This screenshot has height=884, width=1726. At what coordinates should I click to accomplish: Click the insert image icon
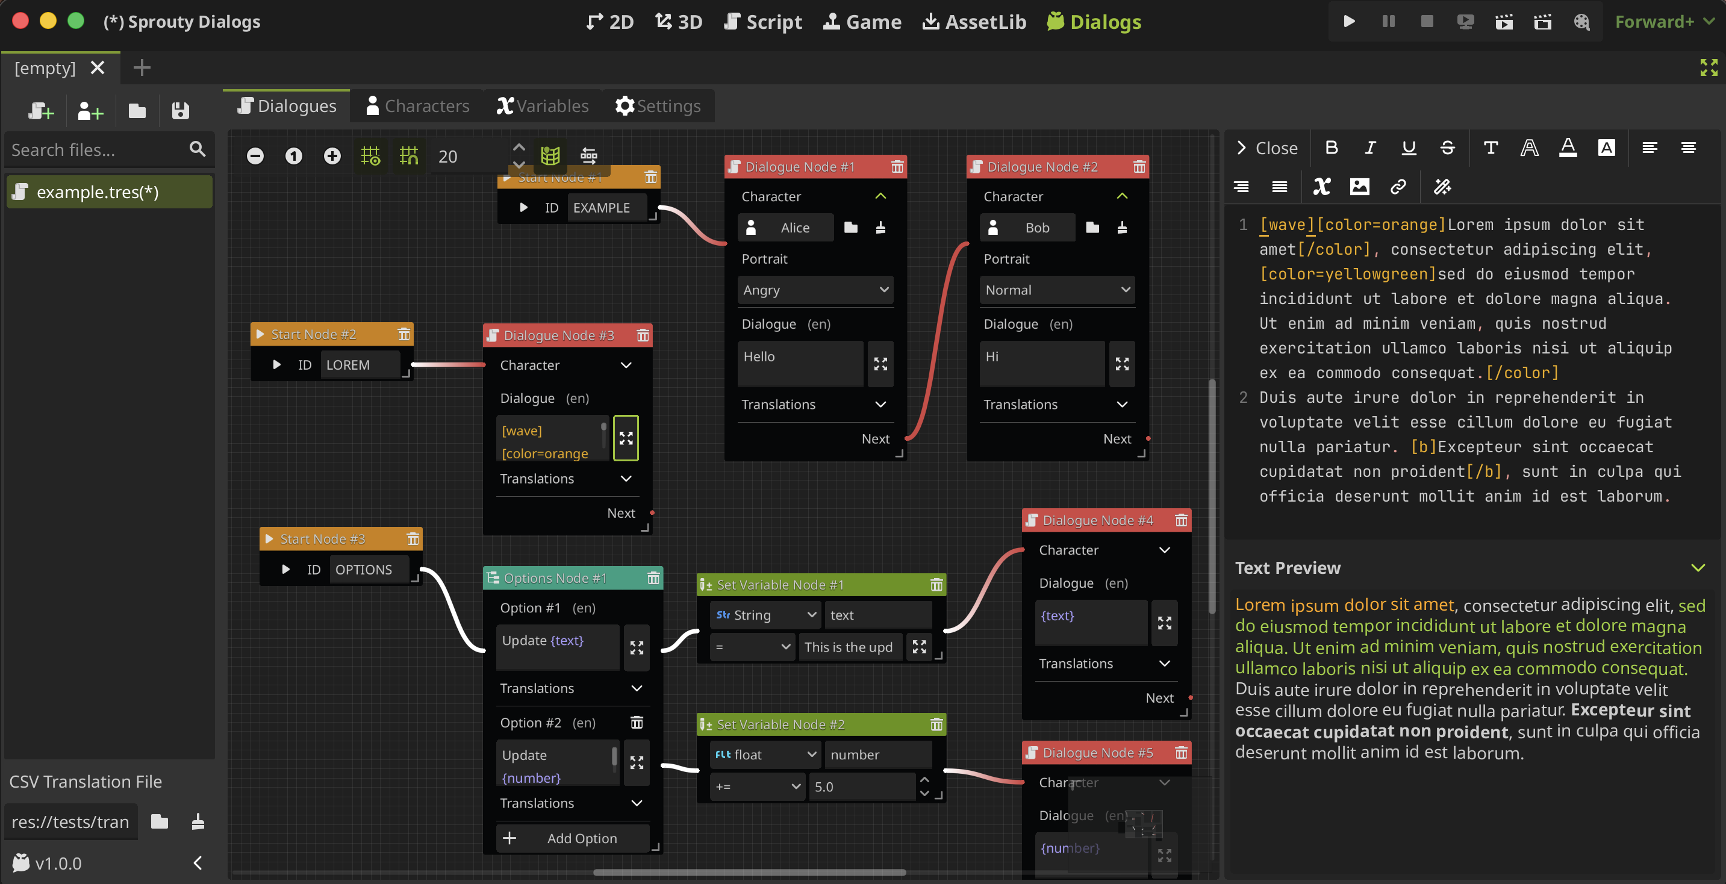point(1359,187)
